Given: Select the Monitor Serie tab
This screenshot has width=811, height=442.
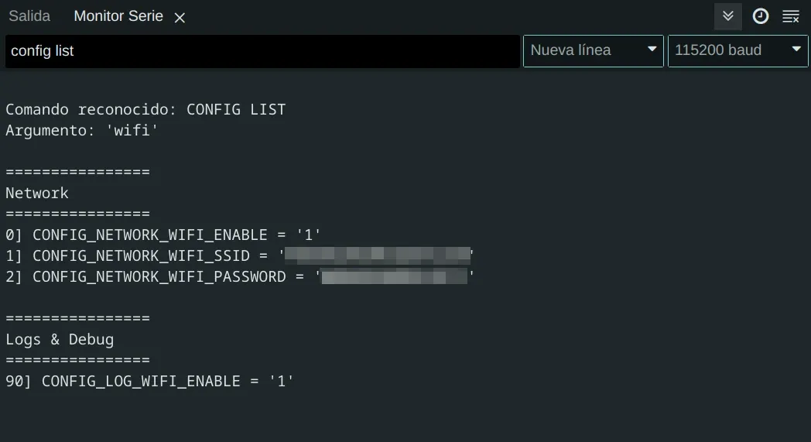Looking at the screenshot, I should point(118,16).
